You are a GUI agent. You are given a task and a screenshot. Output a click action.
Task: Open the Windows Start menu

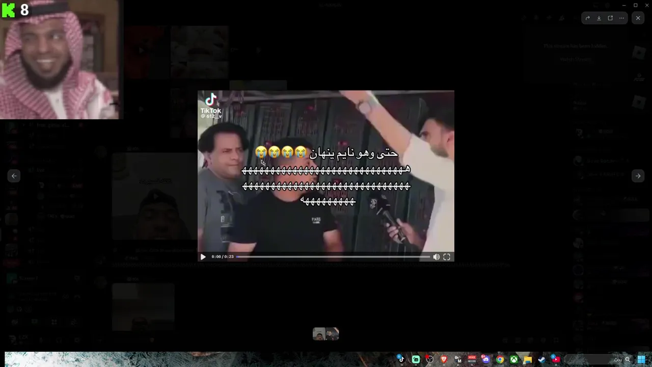pos(641,359)
